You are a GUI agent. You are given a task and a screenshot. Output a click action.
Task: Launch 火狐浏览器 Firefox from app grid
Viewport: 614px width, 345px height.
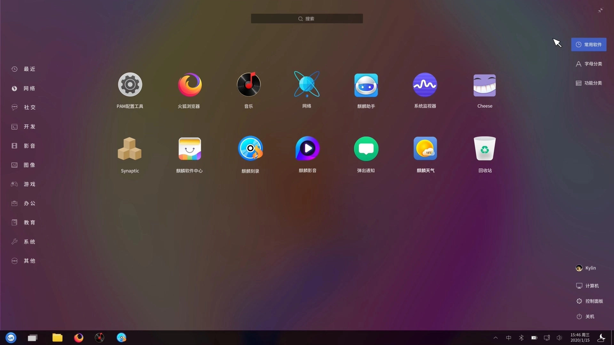point(189,85)
